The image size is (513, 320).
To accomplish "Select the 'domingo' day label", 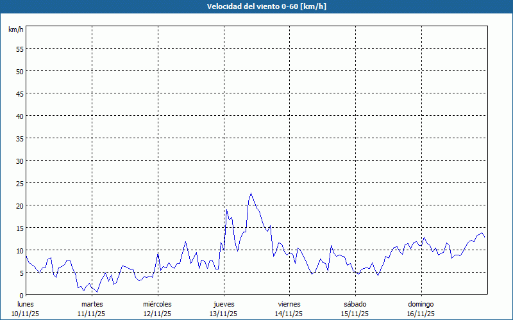I will [421, 303].
